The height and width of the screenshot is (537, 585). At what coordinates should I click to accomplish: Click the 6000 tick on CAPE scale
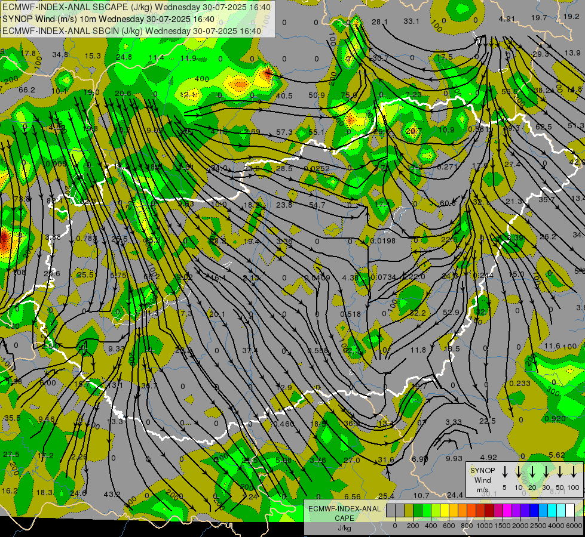point(575,526)
